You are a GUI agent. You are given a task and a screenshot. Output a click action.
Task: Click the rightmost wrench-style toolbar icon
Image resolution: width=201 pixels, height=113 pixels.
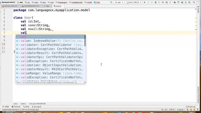pos(189,2)
